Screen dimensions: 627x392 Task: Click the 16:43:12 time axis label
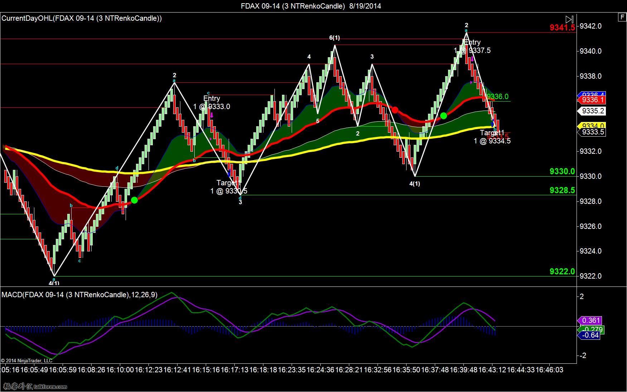tap(492, 370)
